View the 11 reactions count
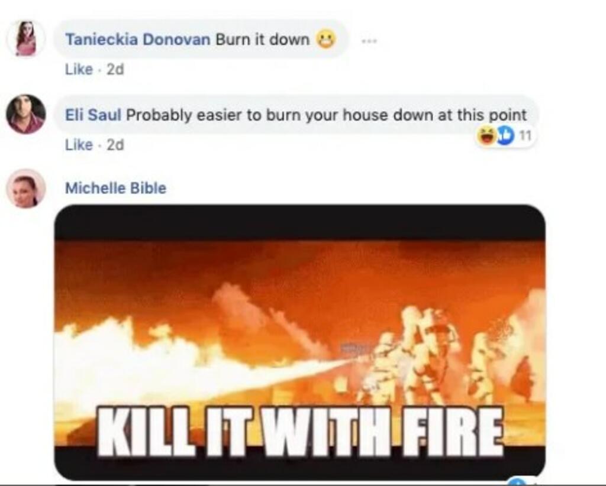This screenshot has height=486, width=606. tap(525, 135)
